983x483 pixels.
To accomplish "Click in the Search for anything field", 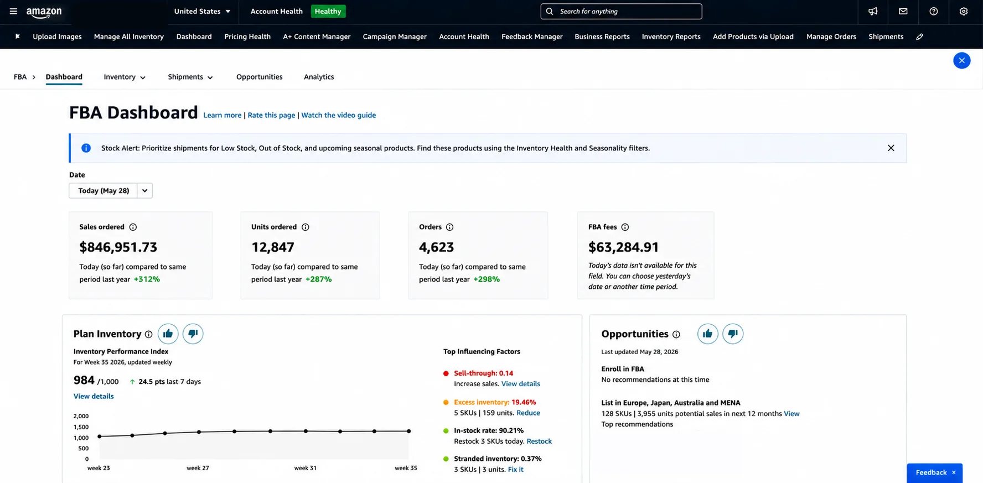I will coord(621,11).
